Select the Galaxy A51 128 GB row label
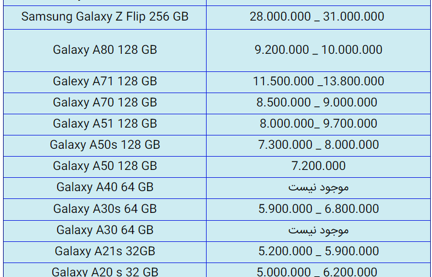Image resolution: width=432 pixels, height=277 pixels. (x=105, y=124)
